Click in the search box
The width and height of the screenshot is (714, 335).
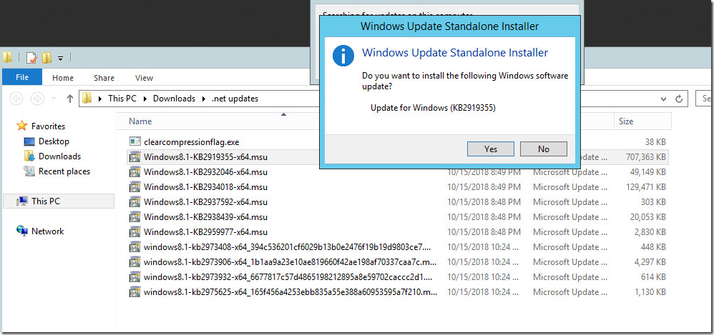[x=705, y=98]
